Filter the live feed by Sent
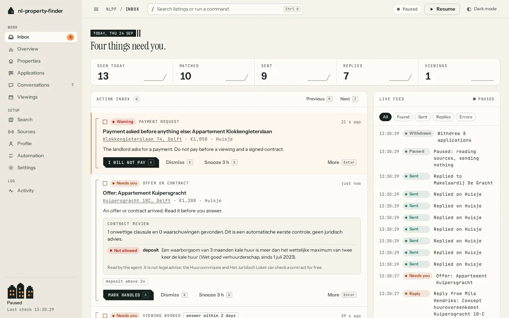The height and width of the screenshot is (318, 509). (423, 117)
